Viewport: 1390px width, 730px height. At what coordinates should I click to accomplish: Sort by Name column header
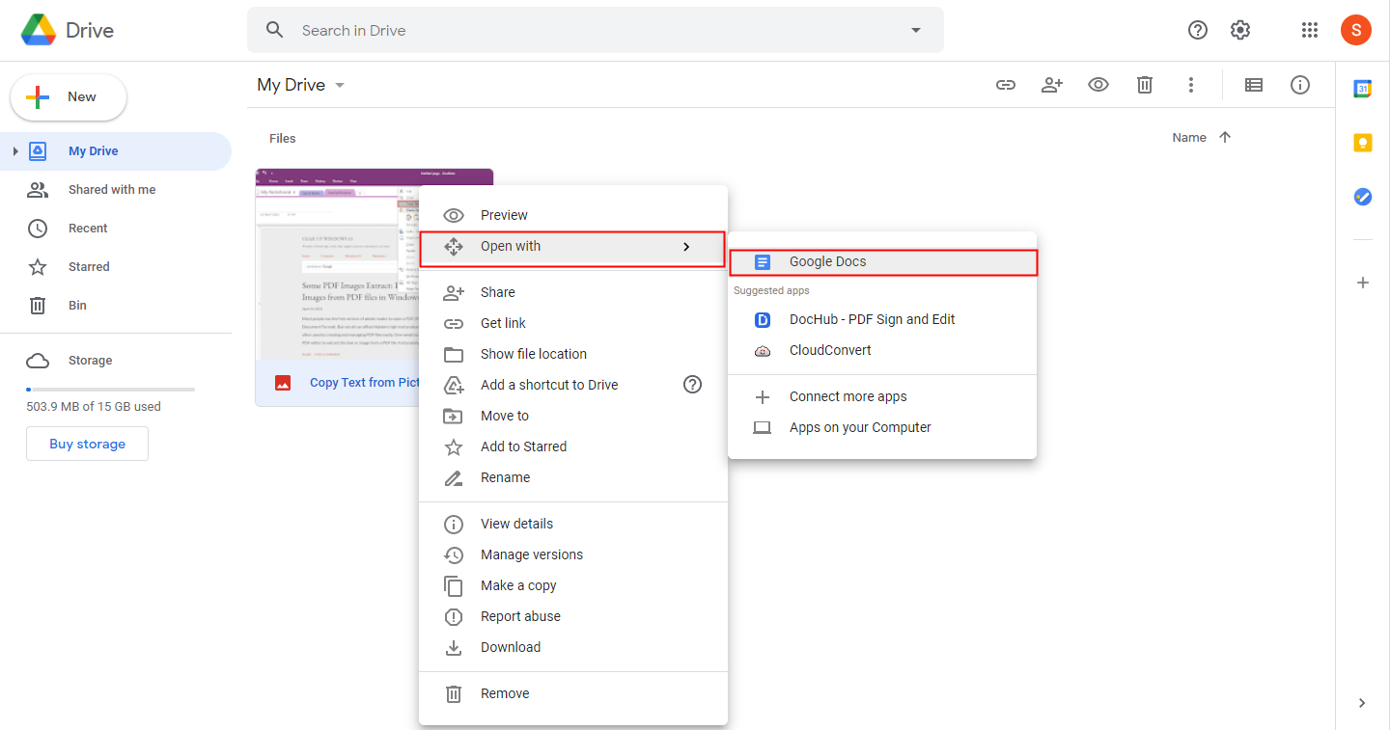(x=1189, y=138)
